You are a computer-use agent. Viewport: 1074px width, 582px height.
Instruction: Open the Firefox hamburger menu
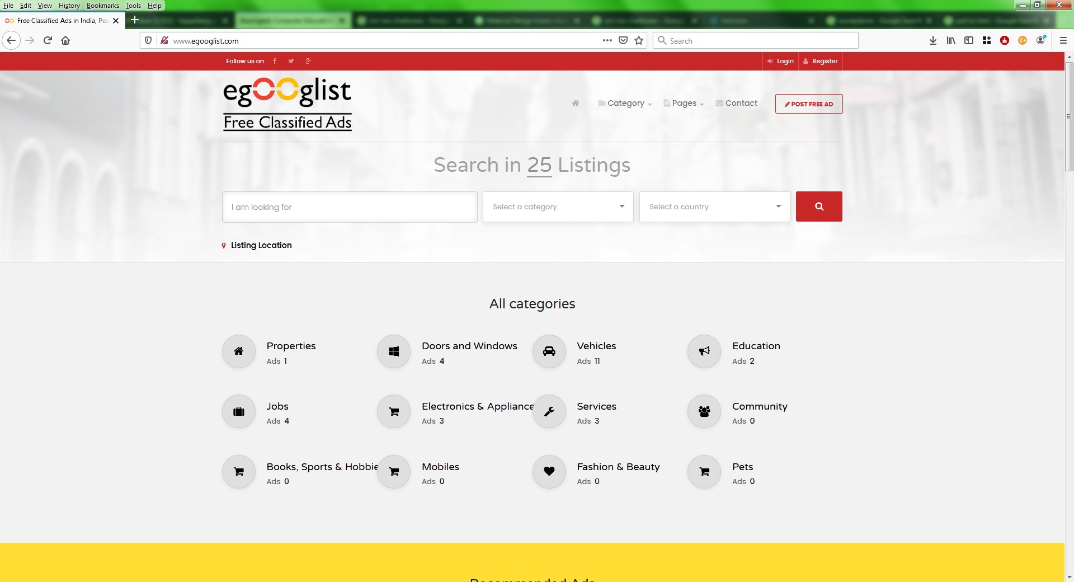tap(1063, 40)
